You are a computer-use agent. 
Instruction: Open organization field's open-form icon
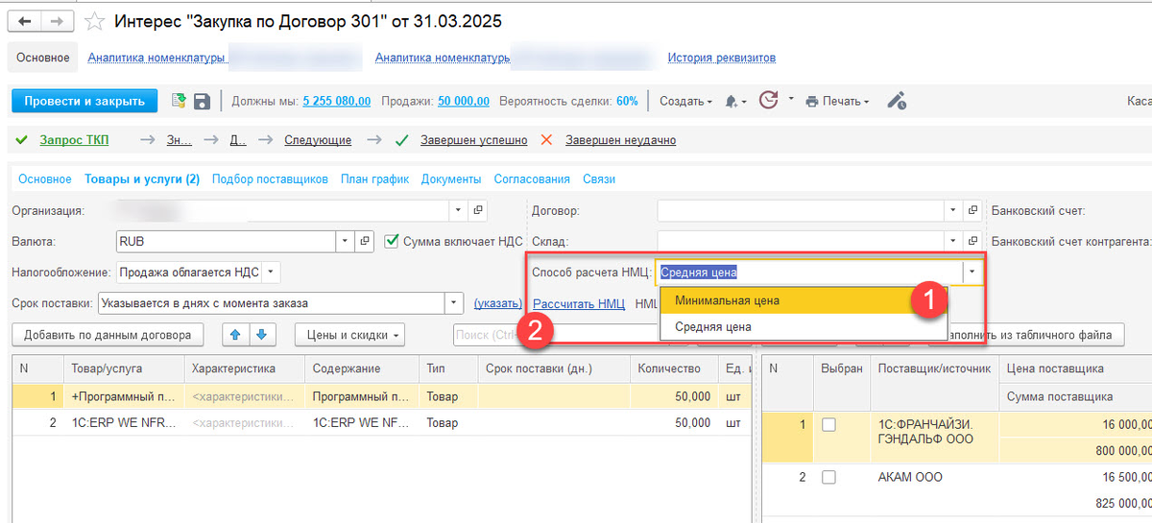(x=479, y=210)
